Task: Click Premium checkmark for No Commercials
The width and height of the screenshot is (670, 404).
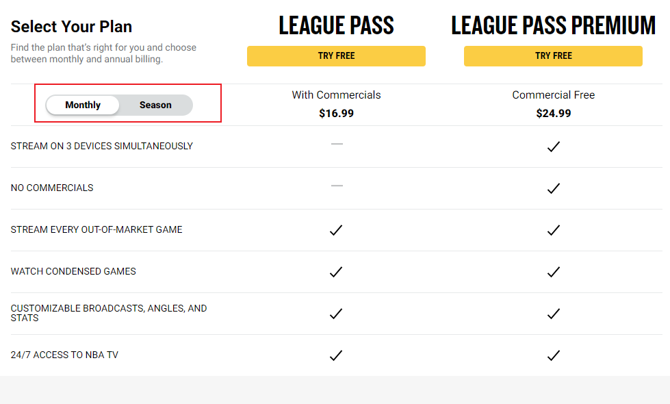Action: point(554,188)
